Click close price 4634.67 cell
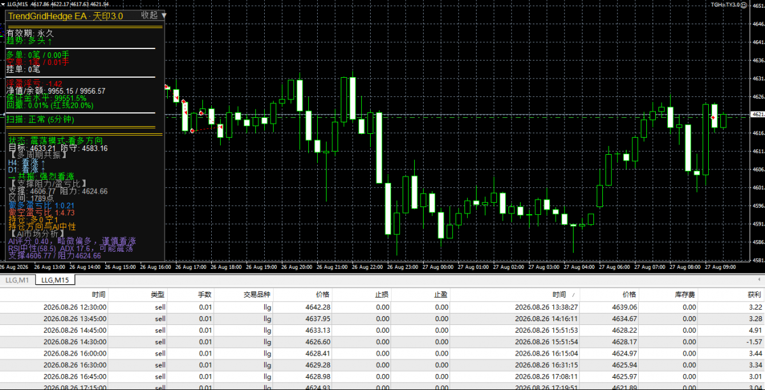Image resolution: width=765 pixels, height=390 pixels. click(624, 319)
